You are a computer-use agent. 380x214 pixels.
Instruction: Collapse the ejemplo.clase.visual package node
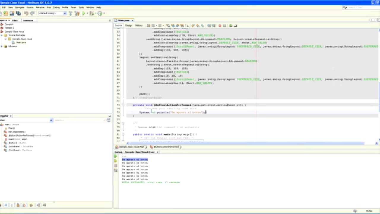tap(5, 39)
